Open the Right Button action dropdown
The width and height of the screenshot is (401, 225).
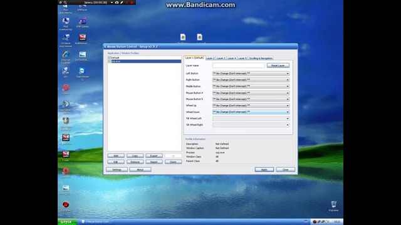251,80
